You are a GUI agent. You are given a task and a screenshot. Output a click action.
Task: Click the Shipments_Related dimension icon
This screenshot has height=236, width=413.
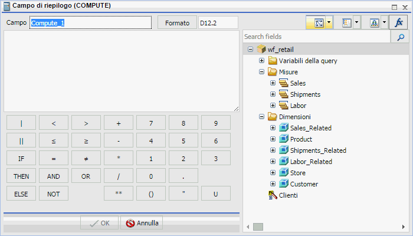tap(284, 150)
